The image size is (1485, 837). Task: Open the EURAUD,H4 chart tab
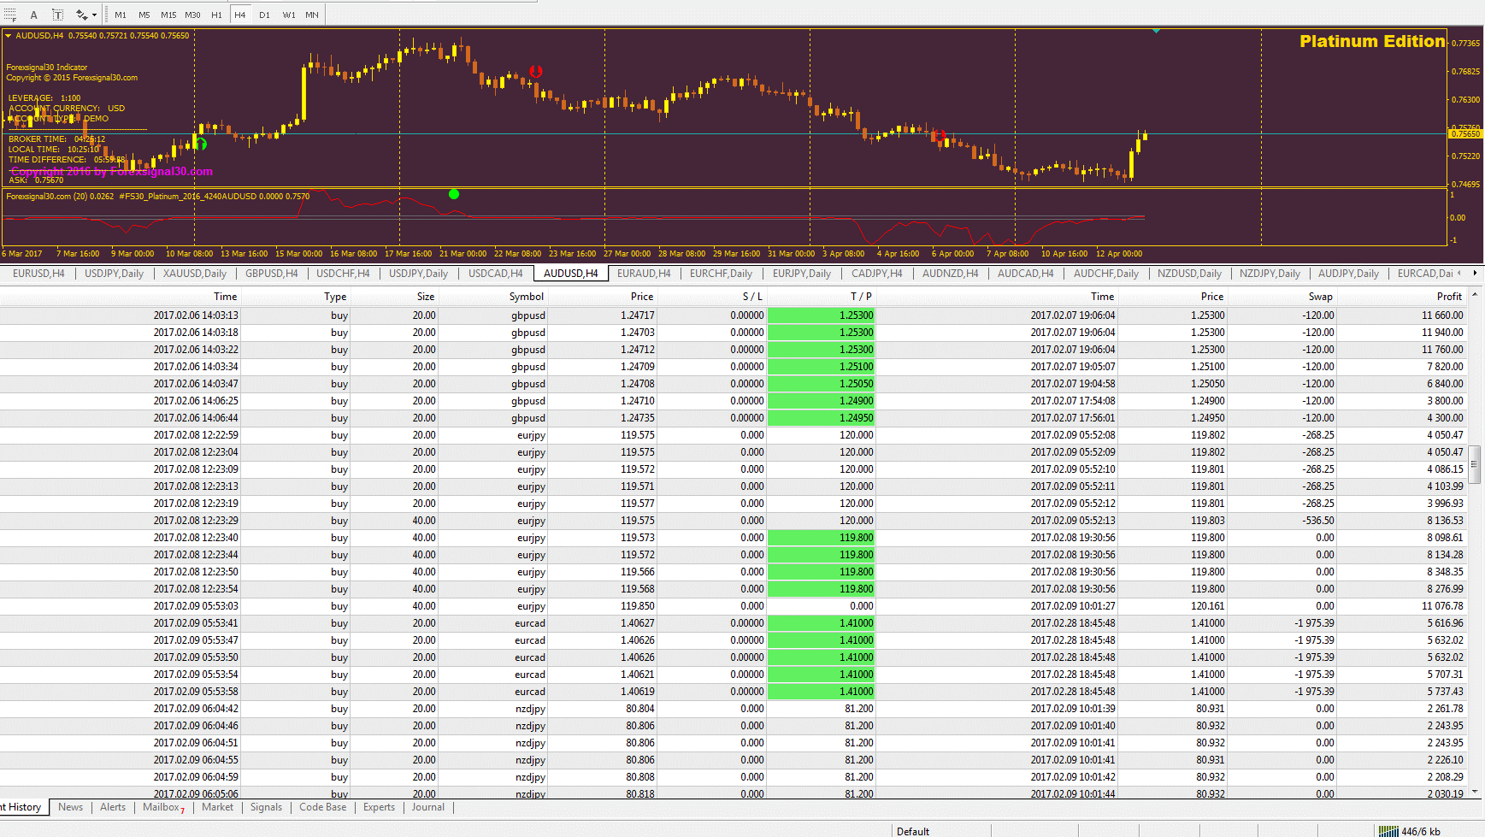pos(644,274)
